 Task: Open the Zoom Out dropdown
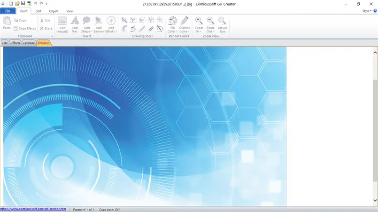coord(210,24)
